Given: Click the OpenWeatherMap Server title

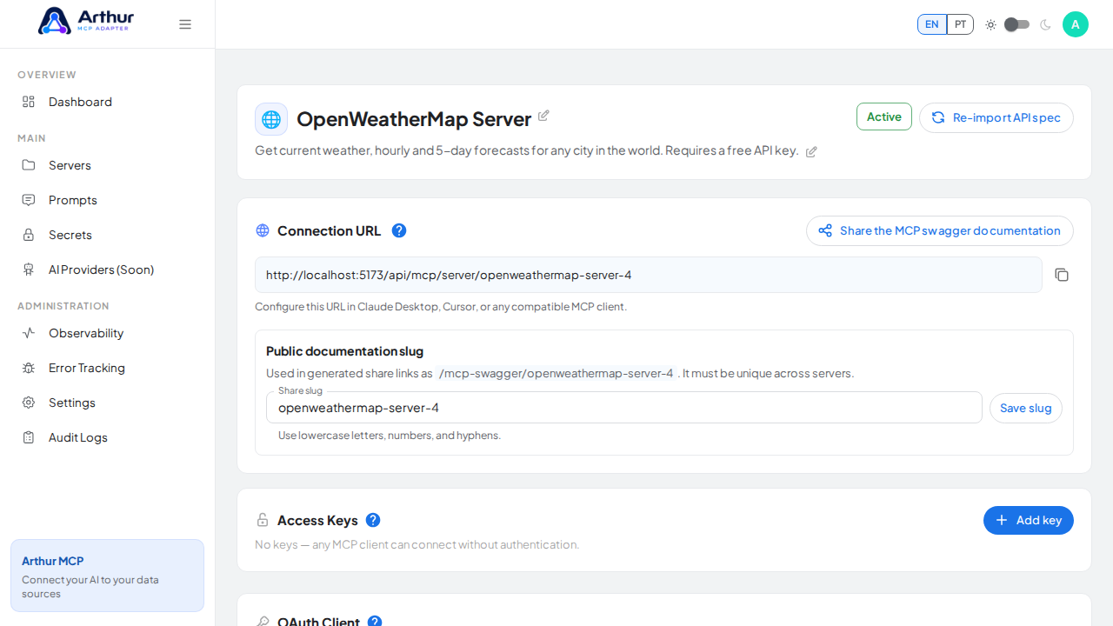Looking at the screenshot, I should click(x=414, y=119).
